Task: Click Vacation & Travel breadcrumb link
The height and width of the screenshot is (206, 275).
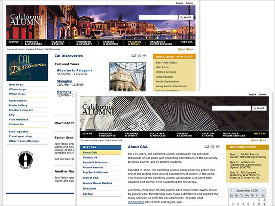Action: [x=35, y=49]
